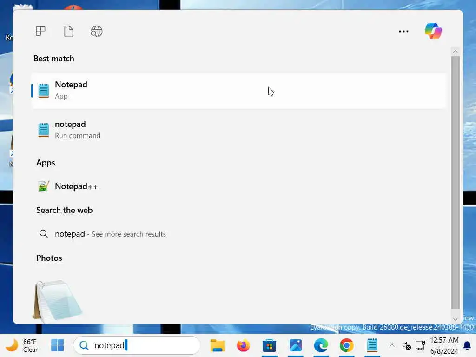This screenshot has height=357, width=476.
Task: Click the Search the web heading
Action: 64,210
